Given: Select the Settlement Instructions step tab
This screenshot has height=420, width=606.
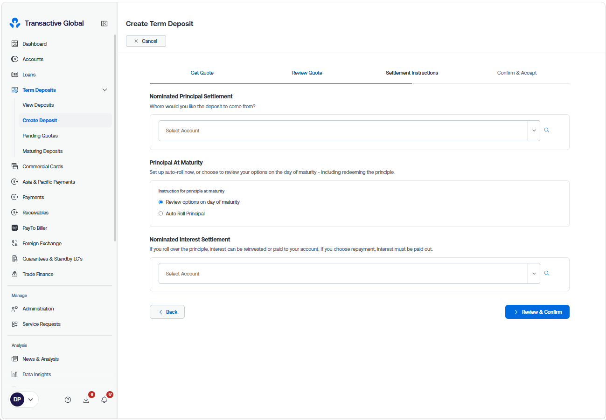Looking at the screenshot, I should coord(412,73).
